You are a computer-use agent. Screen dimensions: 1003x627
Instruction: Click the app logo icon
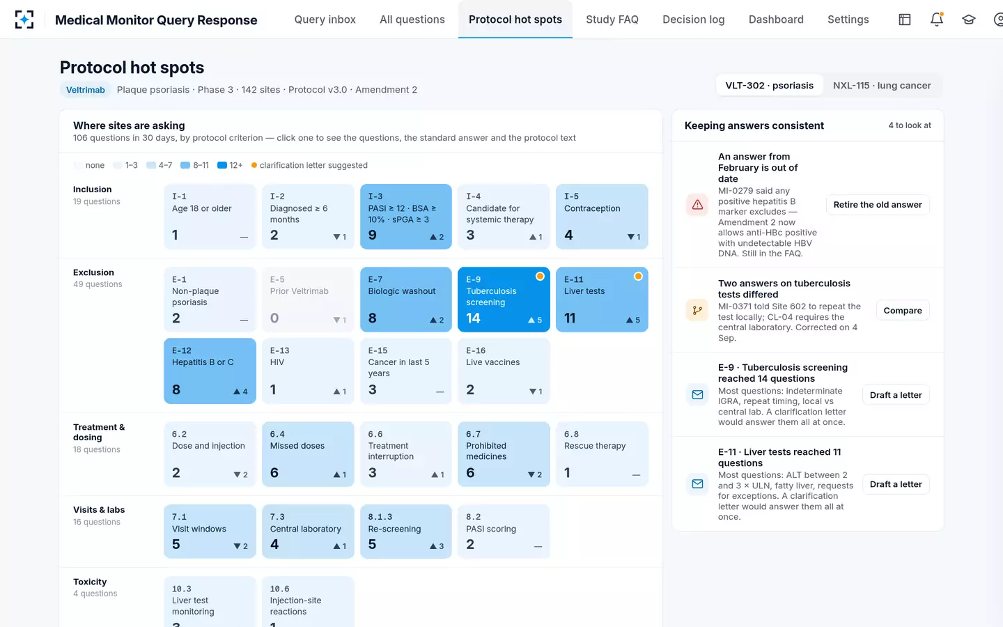click(x=24, y=20)
